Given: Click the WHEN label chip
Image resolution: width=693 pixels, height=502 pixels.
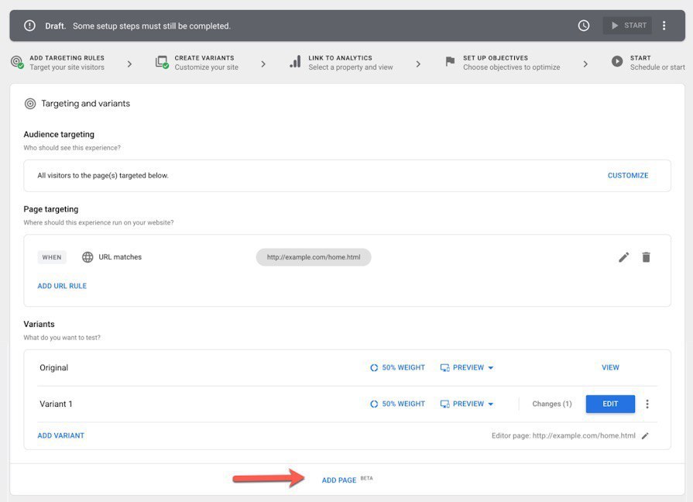Looking at the screenshot, I should [x=52, y=257].
